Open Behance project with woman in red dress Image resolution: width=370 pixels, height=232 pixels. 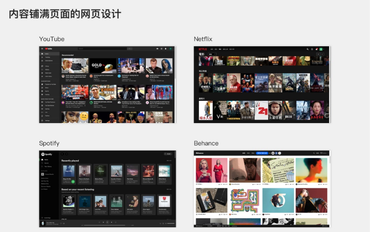point(211,170)
